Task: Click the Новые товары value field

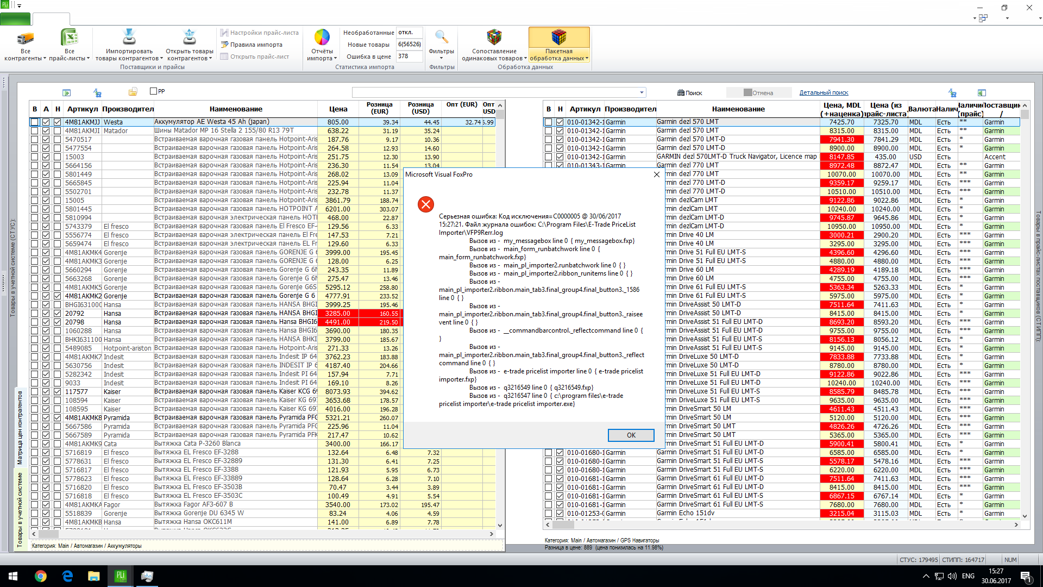Action: pyautogui.click(x=410, y=45)
